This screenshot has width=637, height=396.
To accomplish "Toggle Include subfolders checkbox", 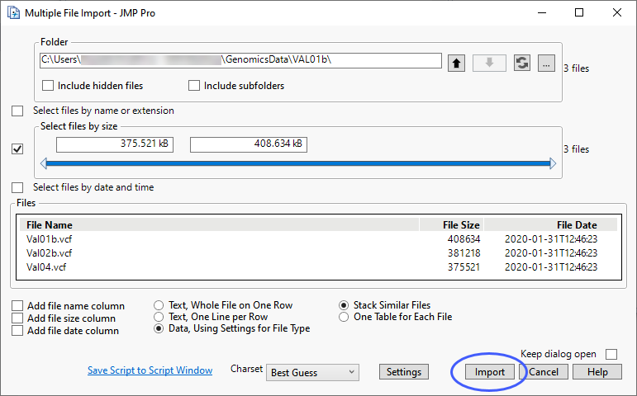I will 195,86.
